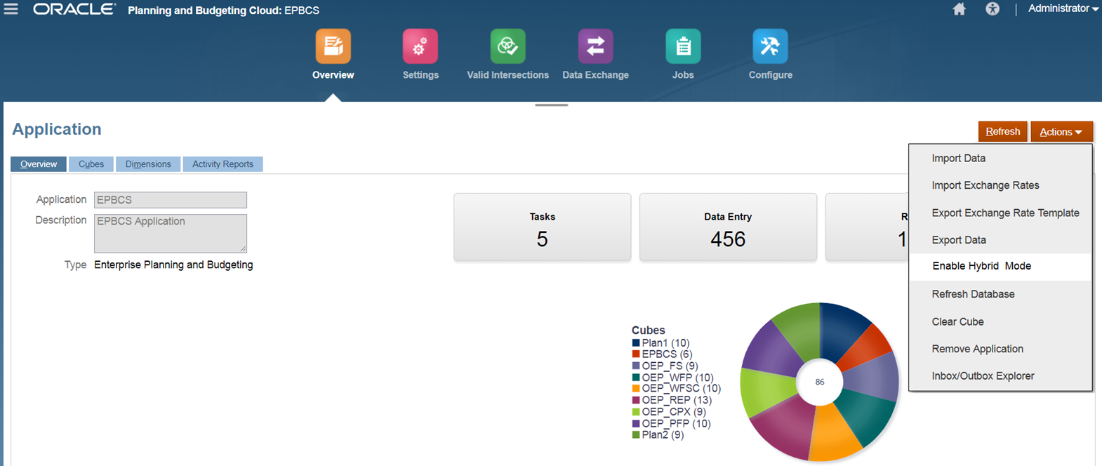Click legend entry OEP_REP (13)
Screen dimensions: 1102x466
(x=677, y=400)
